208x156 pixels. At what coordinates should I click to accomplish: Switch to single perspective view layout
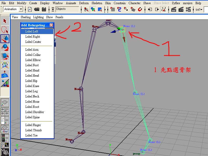[x=5, y=103]
